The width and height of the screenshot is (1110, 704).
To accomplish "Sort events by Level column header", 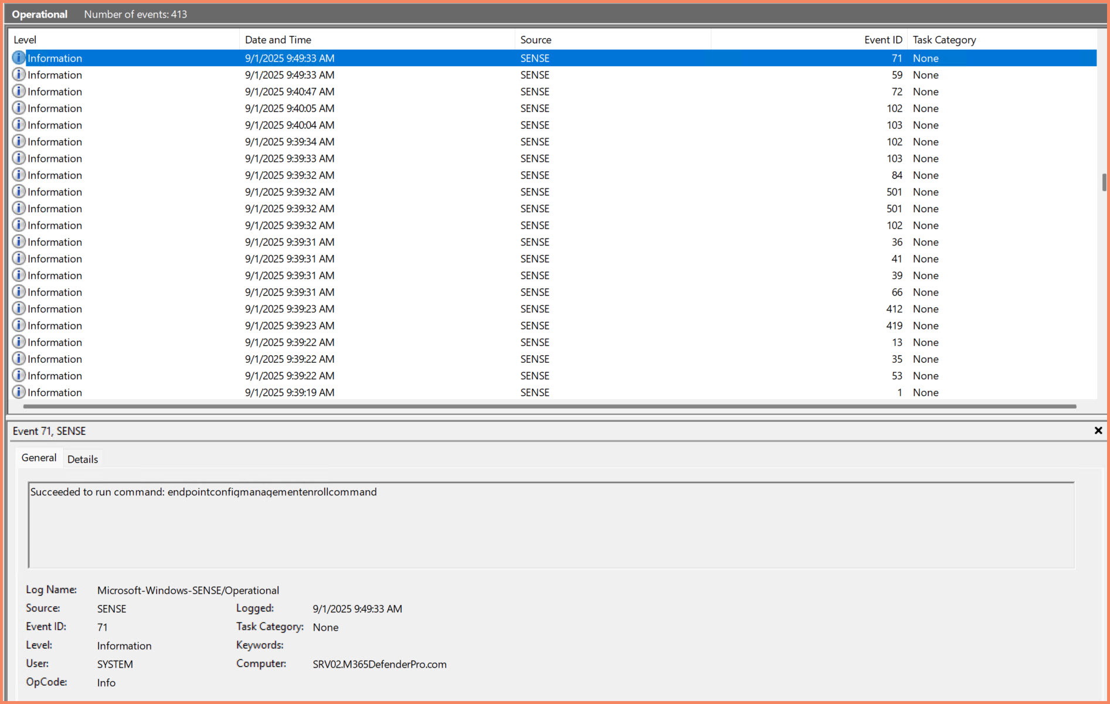I will click(124, 40).
